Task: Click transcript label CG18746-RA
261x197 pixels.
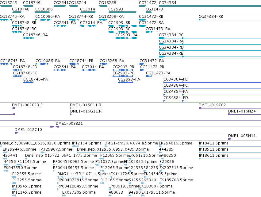Action: click(x=36, y=35)
